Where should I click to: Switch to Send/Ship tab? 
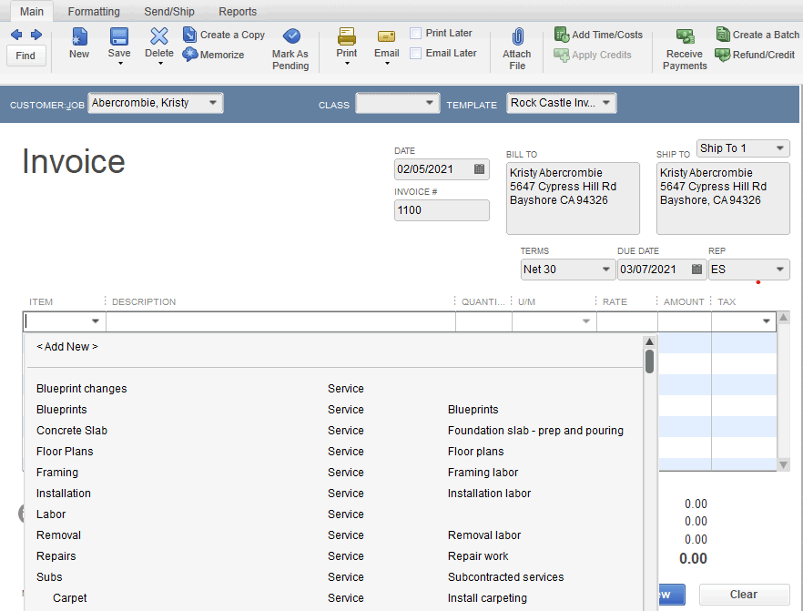click(x=169, y=12)
